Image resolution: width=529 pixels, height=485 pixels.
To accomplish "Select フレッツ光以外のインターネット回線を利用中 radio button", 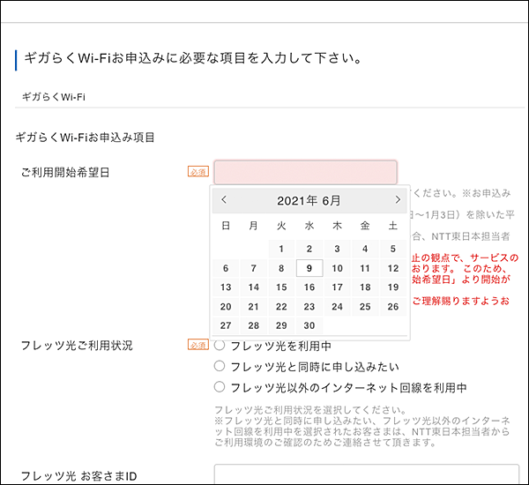I will tap(220, 387).
